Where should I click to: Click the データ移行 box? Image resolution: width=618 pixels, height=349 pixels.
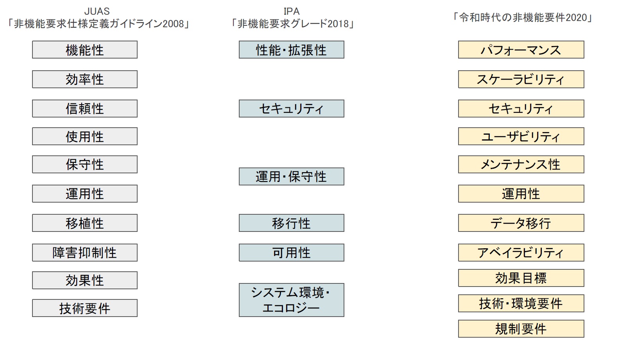[x=521, y=223]
